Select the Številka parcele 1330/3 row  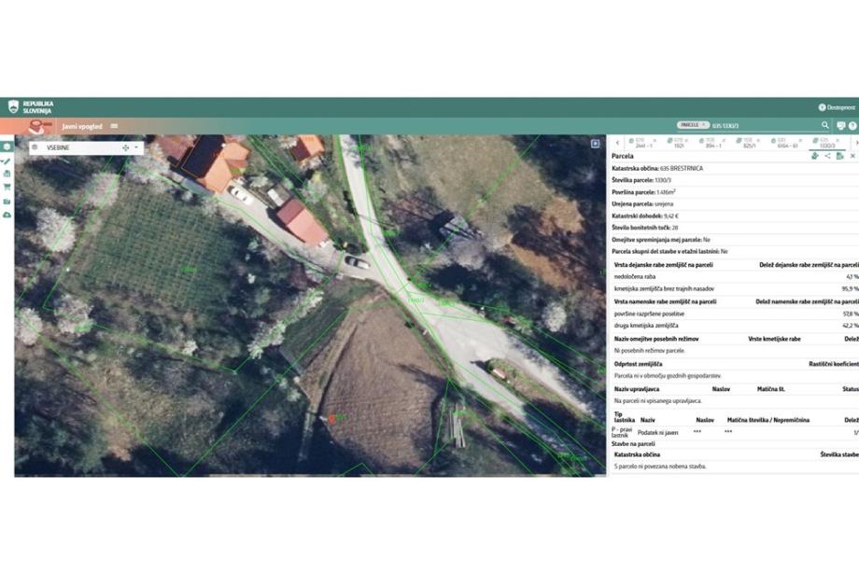coord(735,180)
